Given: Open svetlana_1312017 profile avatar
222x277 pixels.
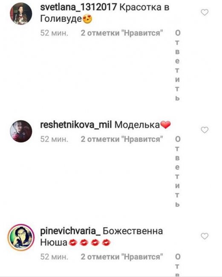Looking at the screenshot, I should click(x=21, y=14).
